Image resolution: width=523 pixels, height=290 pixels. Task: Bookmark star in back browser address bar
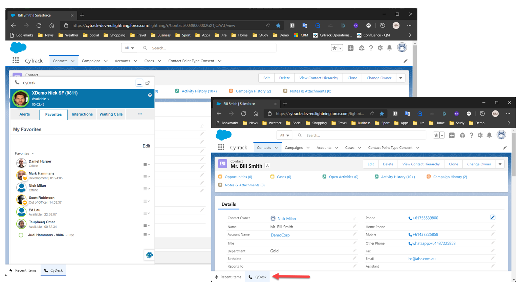278,25
